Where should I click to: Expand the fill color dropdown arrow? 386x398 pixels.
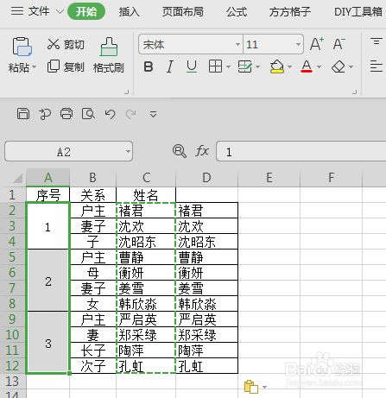click(x=289, y=67)
